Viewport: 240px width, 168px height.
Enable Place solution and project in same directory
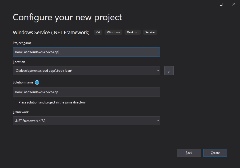(x=15, y=102)
